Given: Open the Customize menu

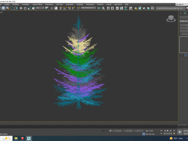Looking at the screenshot, I should click(70, 4).
